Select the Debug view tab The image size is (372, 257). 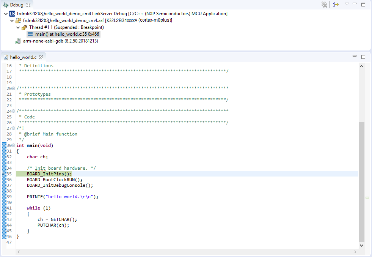(16, 5)
